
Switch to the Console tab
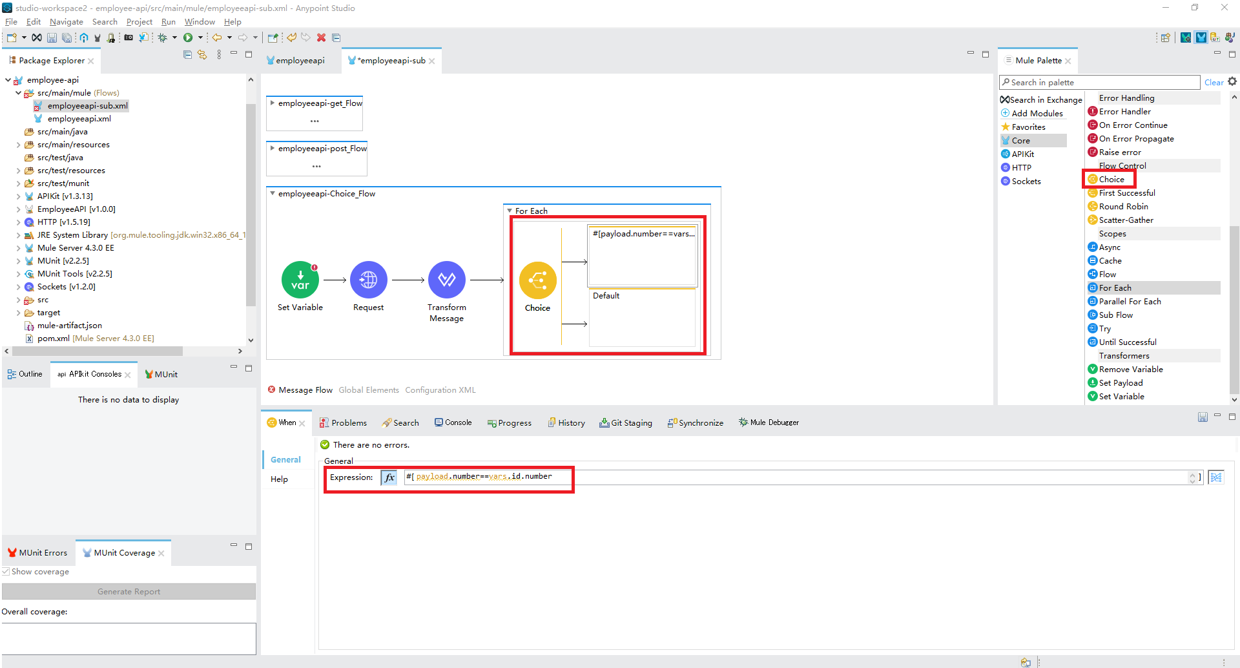(x=453, y=423)
